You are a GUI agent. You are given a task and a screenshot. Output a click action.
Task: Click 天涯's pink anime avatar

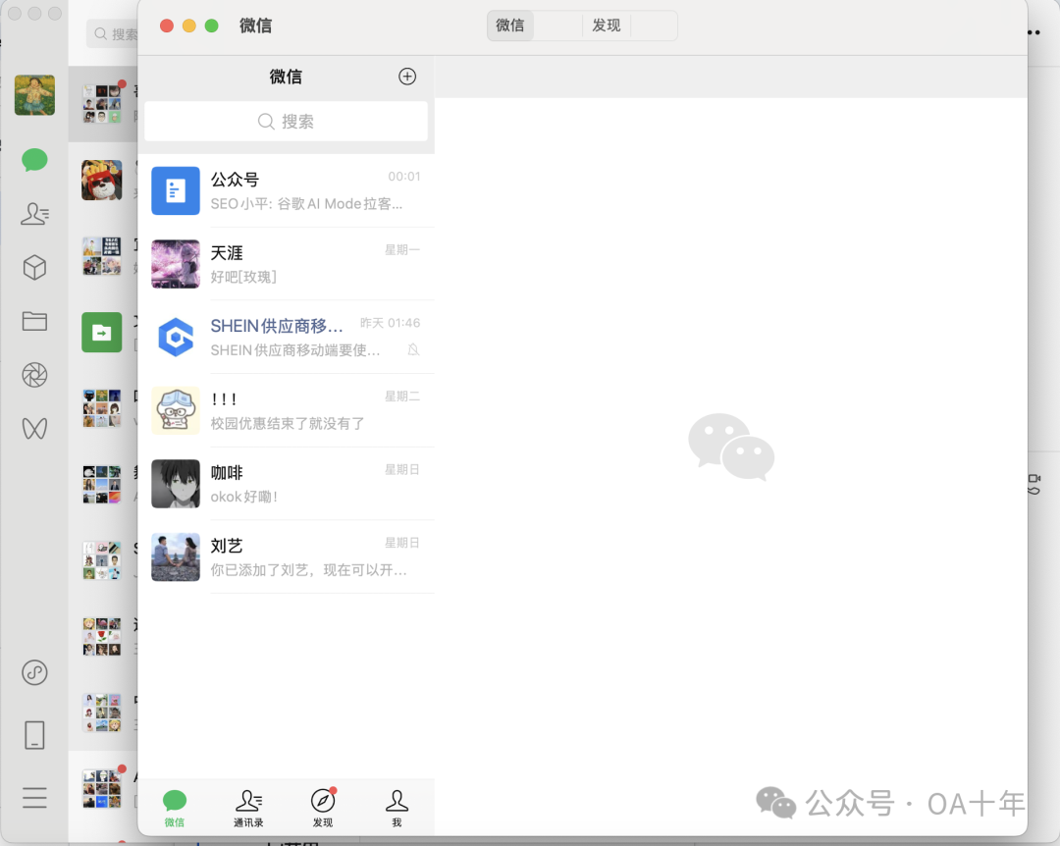(176, 264)
